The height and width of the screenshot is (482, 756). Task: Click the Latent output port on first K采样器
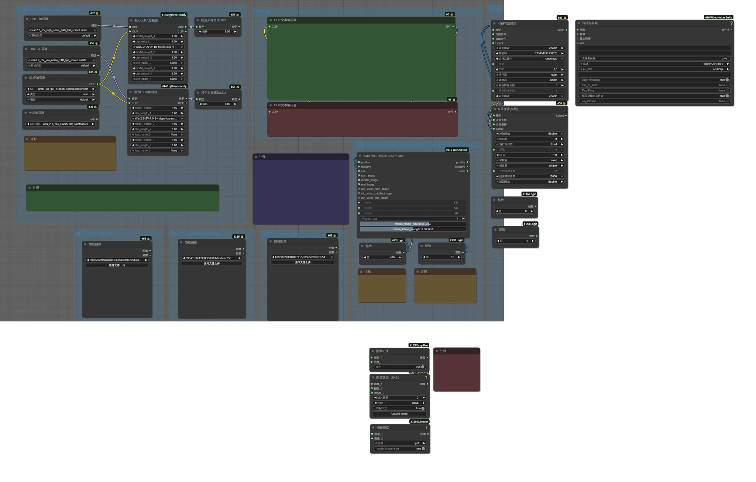point(566,30)
